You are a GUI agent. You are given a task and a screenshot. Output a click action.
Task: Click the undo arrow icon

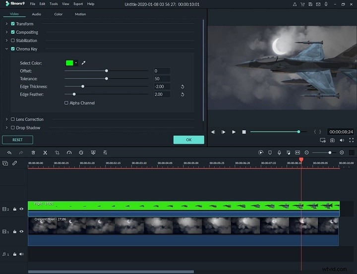(9, 153)
